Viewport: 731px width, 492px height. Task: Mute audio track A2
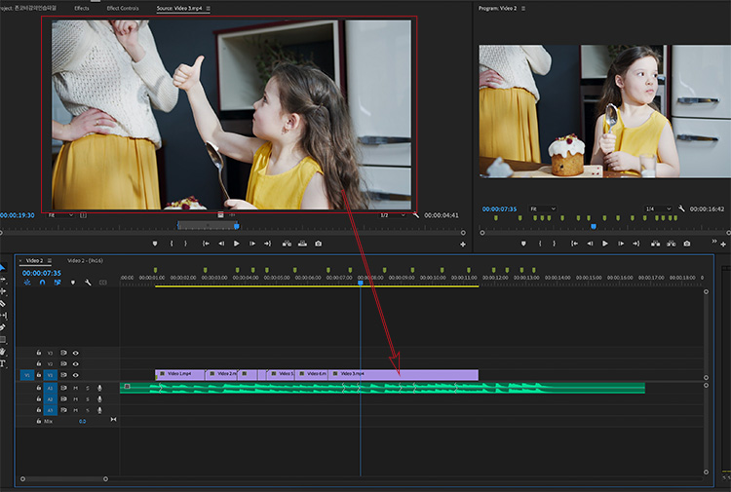click(75, 398)
